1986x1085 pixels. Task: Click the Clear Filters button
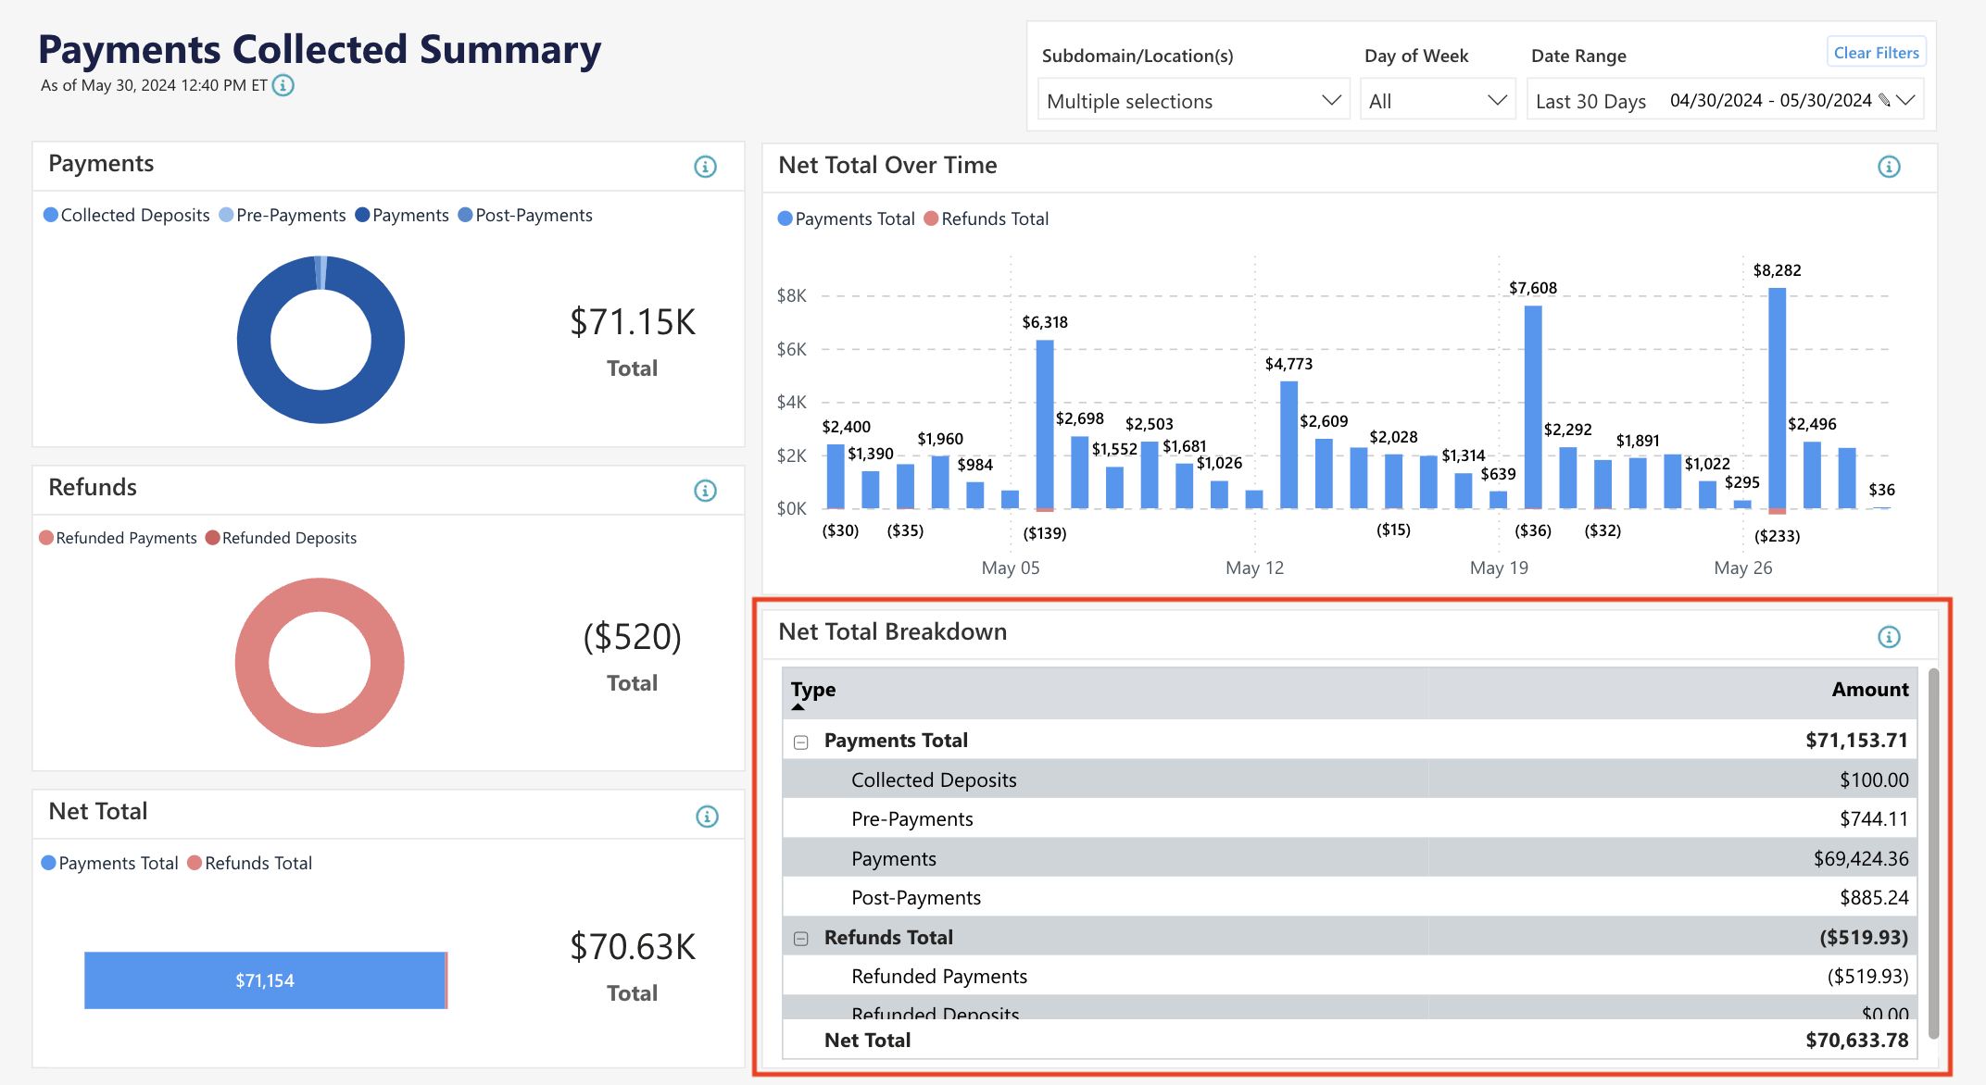[1875, 51]
